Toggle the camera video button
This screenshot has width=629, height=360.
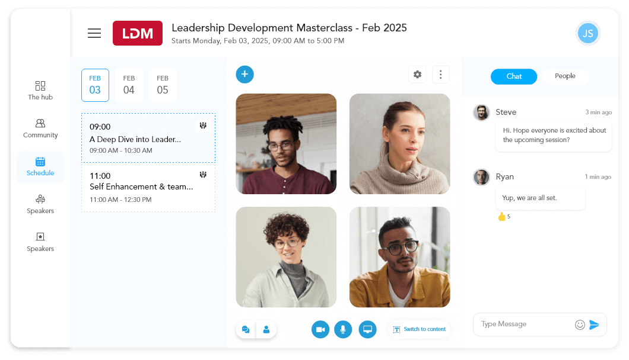(320, 330)
